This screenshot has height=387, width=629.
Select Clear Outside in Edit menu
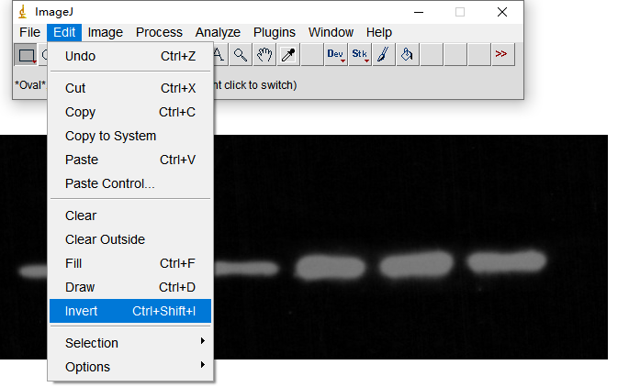106,239
